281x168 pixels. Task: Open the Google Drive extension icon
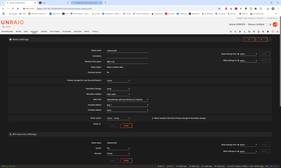coord(231,9)
